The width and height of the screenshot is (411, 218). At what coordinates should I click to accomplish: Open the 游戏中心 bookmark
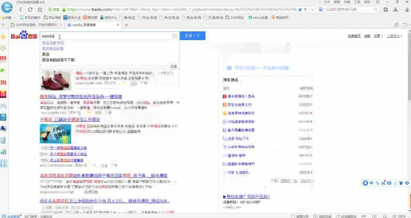tap(108, 17)
